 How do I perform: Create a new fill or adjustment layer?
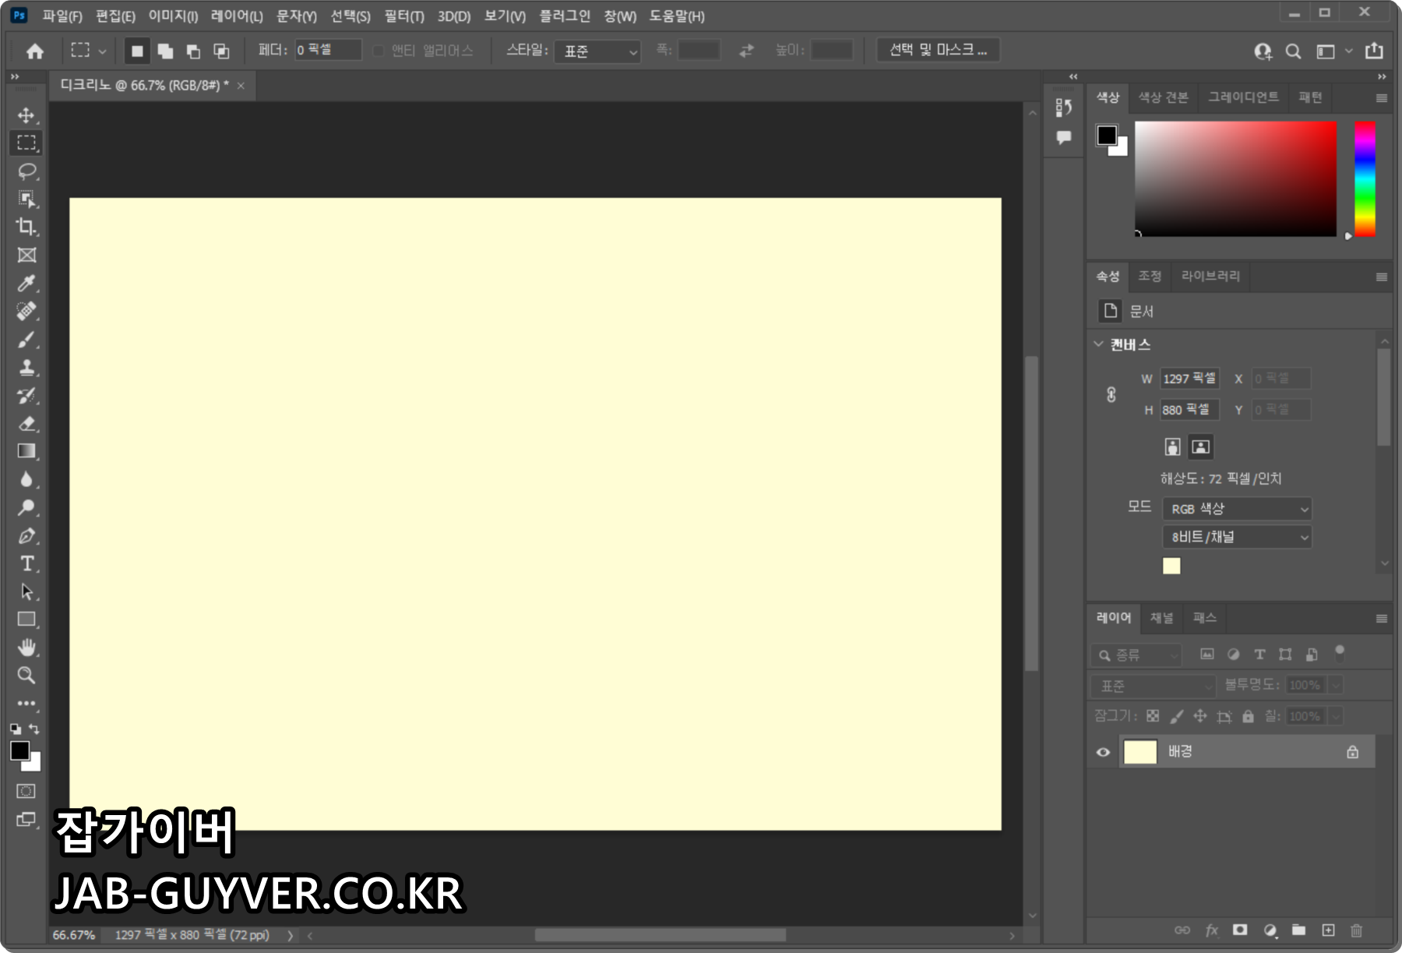pos(1270,930)
